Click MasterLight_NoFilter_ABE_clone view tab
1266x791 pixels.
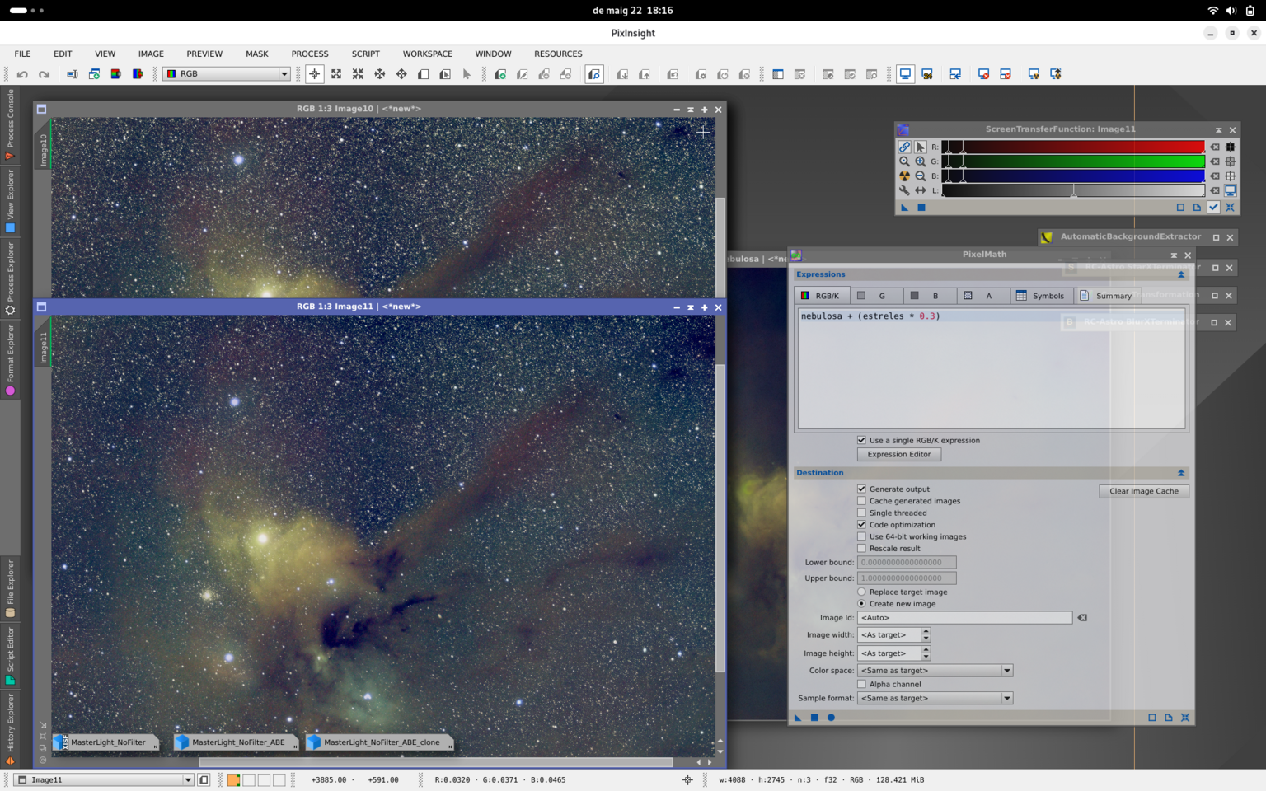(380, 742)
